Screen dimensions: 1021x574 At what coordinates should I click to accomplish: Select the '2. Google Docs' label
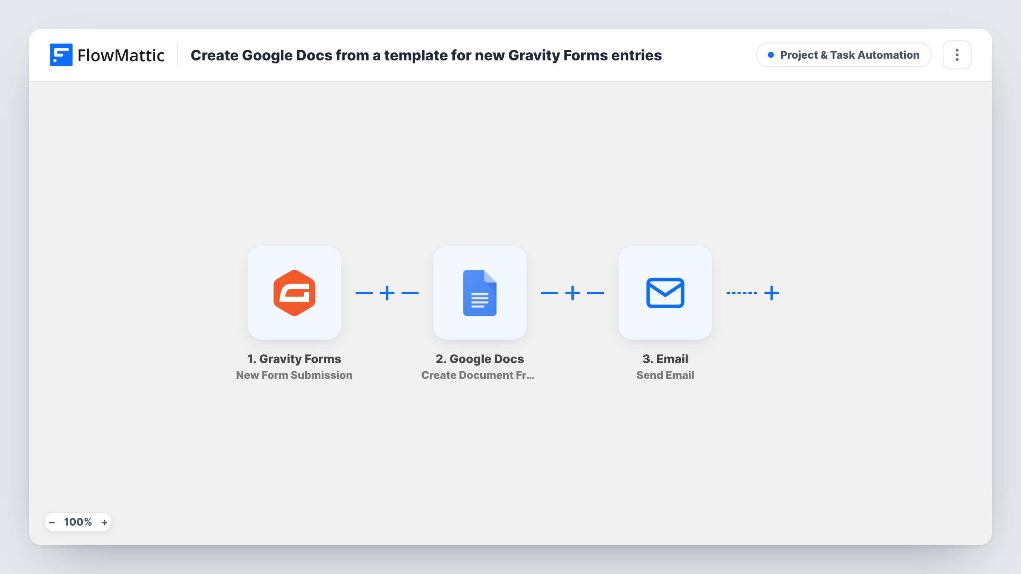click(479, 359)
